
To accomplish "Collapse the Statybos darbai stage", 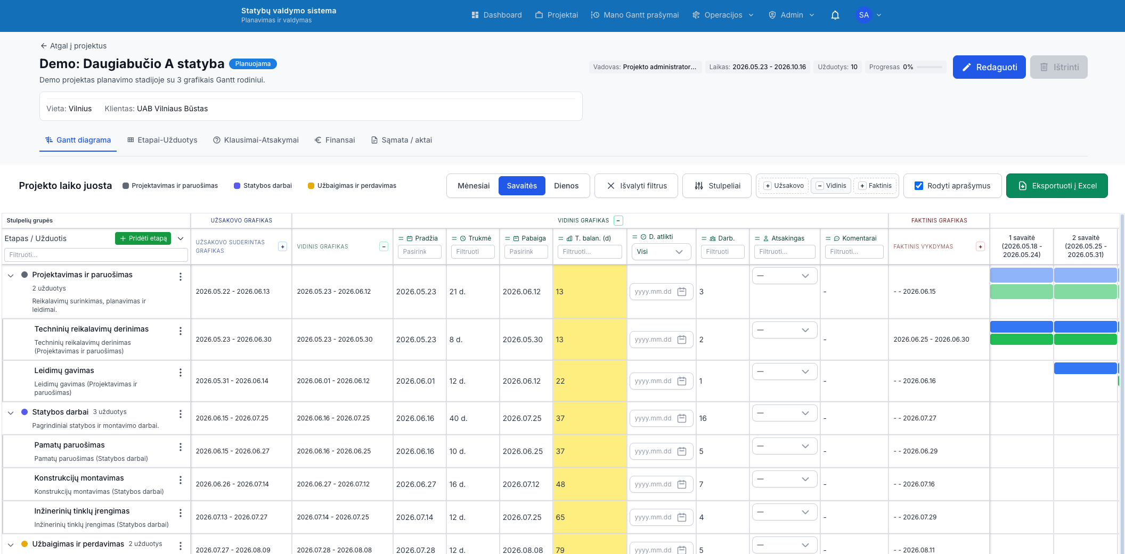I will click(x=11, y=413).
